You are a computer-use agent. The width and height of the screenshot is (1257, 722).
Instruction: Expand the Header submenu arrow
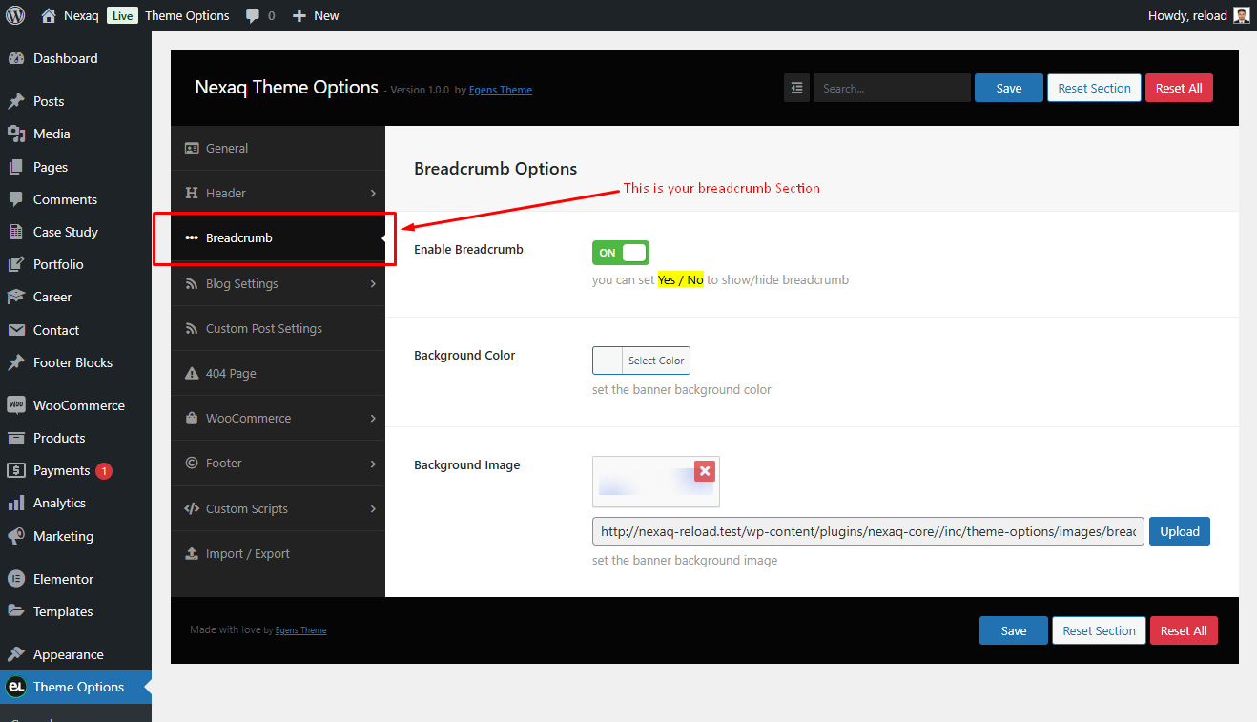point(373,194)
